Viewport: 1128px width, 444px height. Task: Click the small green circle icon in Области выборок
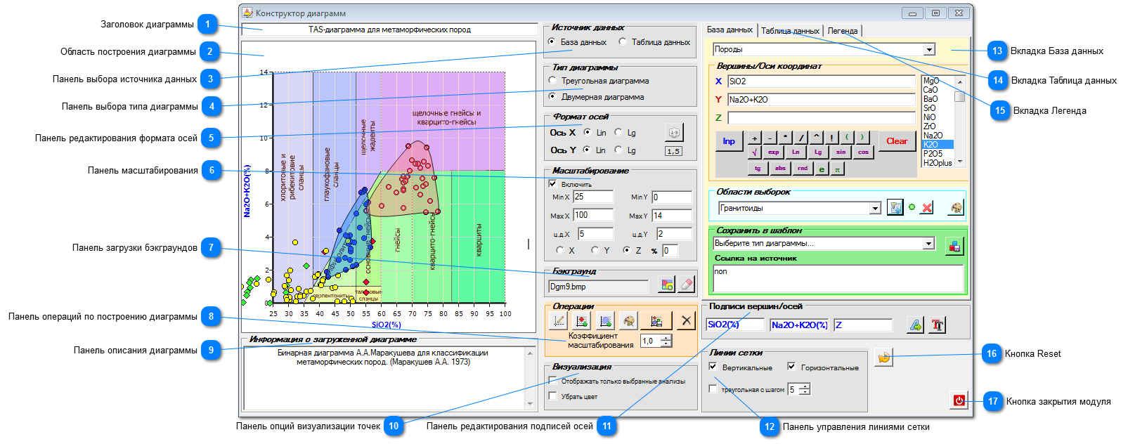click(912, 207)
